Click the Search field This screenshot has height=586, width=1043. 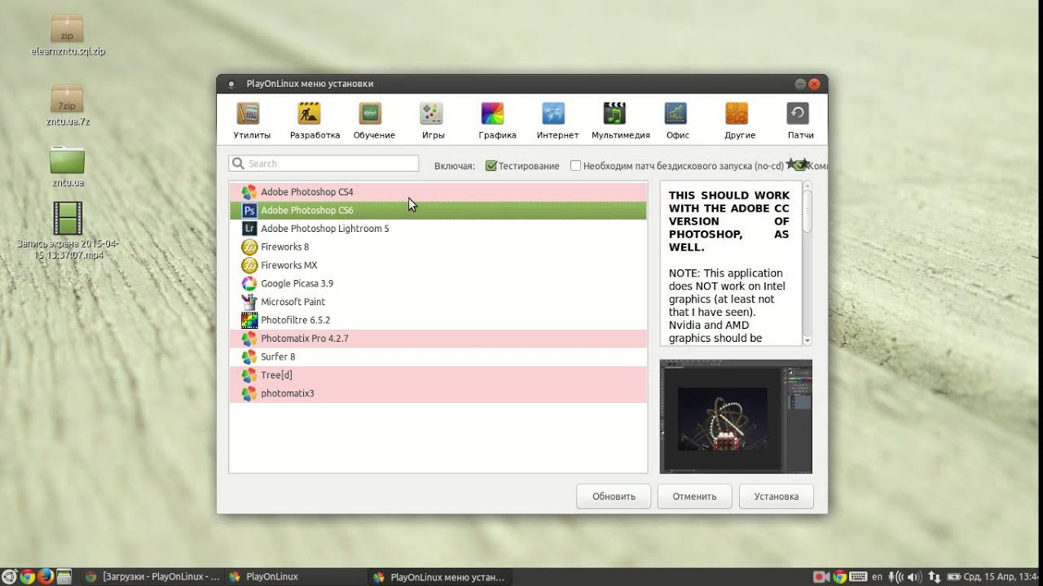[323, 164]
